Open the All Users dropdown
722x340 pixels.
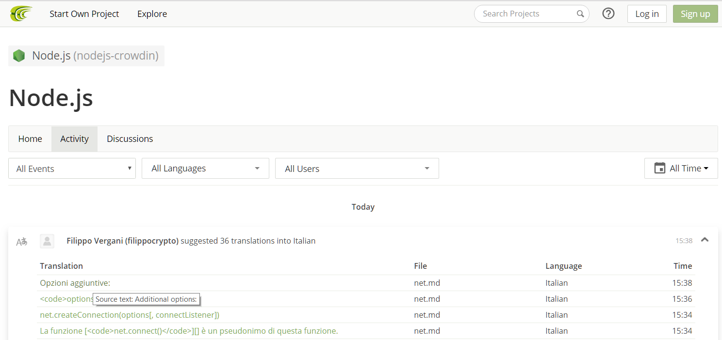357,169
